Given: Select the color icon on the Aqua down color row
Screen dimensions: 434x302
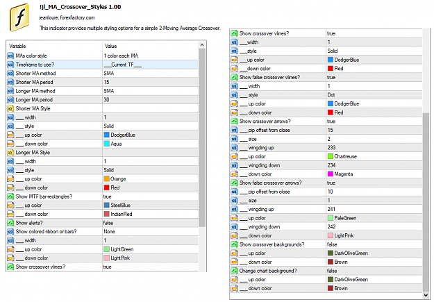Looking at the screenshot, I should [x=10, y=144].
